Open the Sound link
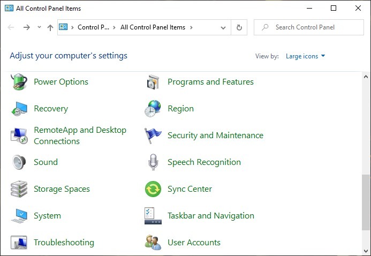 [46, 162]
